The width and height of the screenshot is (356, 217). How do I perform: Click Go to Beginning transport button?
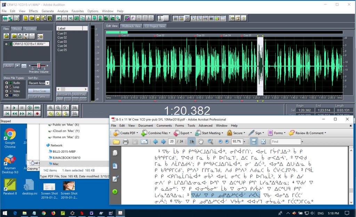pos(7,113)
